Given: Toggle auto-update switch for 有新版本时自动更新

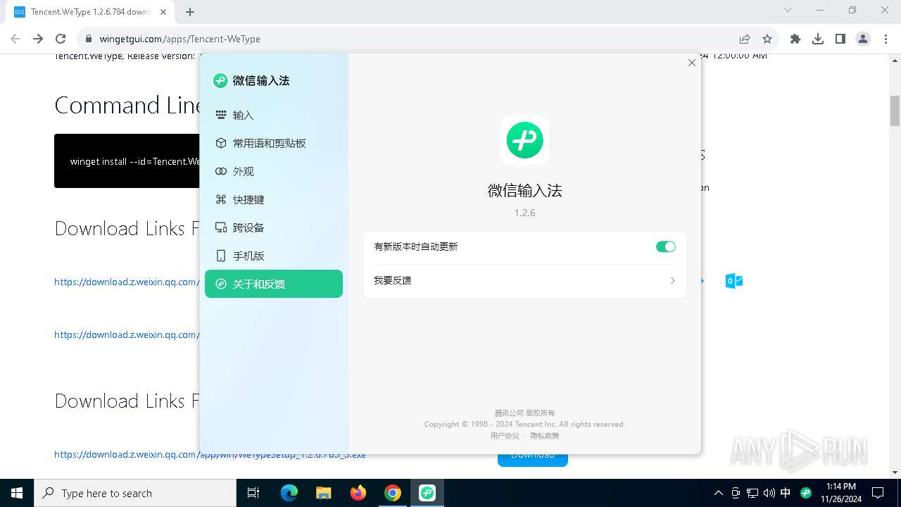Looking at the screenshot, I should (665, 246).
